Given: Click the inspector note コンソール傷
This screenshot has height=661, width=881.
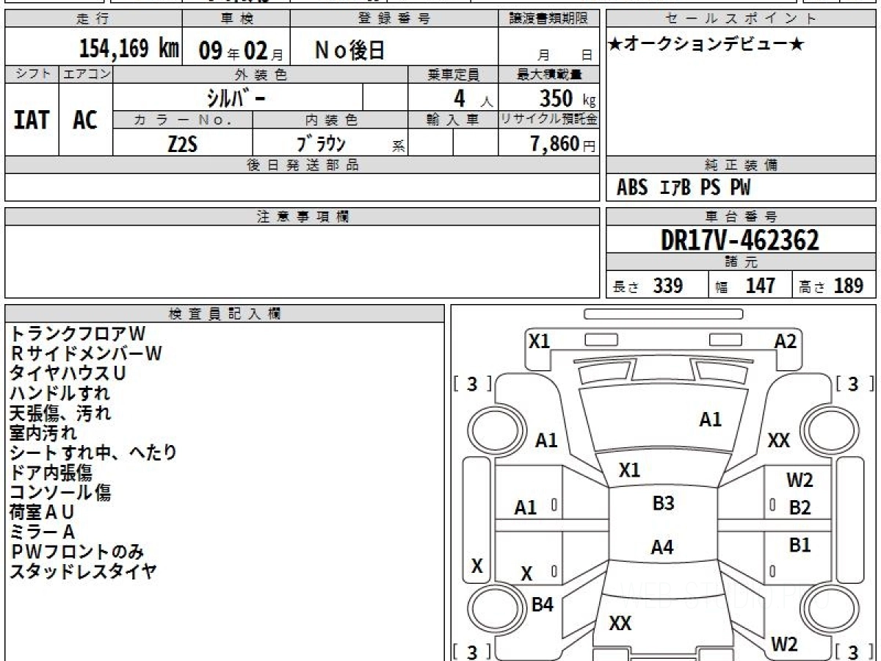Looking at the screenshot, I should [60, 492].
